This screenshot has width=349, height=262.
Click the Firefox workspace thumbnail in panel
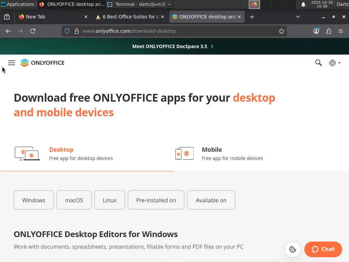[254, 4]
